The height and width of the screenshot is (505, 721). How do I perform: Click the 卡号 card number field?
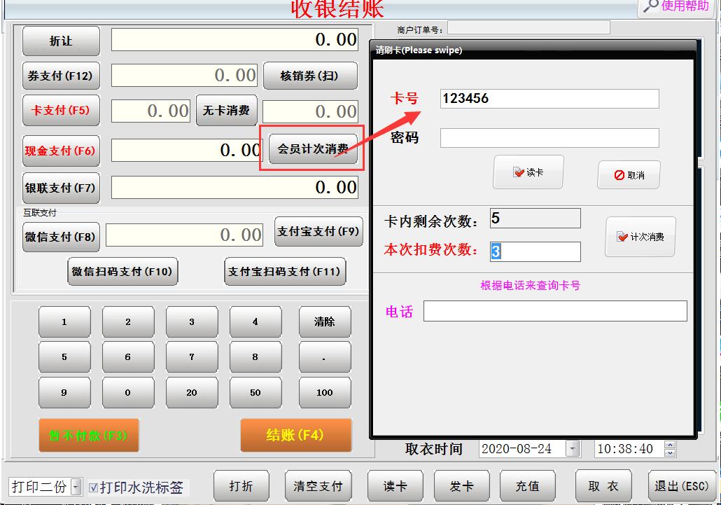click(x=549, y=99)
